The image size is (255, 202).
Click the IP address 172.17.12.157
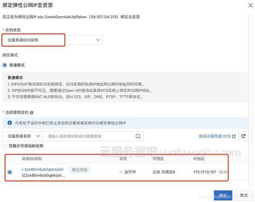click(x=205, y=172)
